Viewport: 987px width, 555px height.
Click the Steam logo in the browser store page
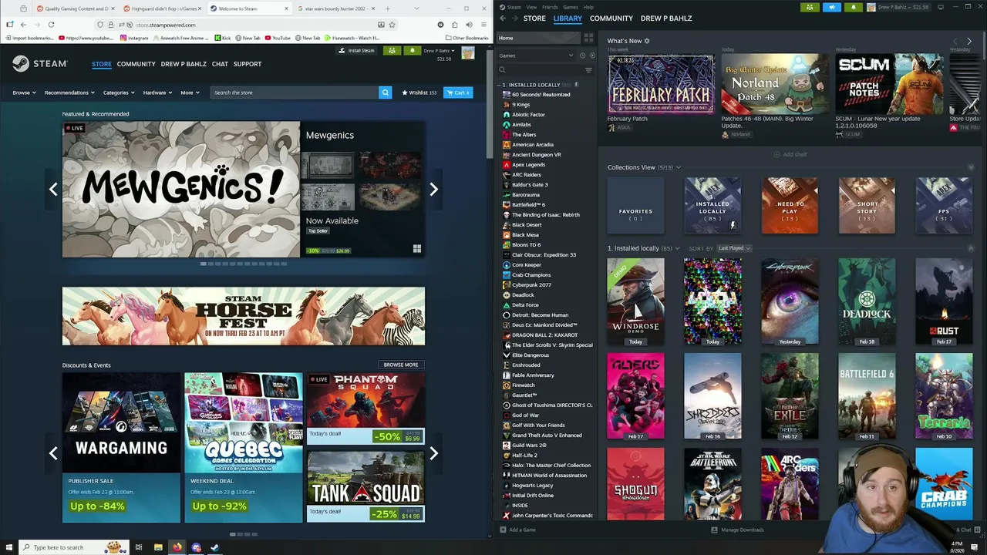pos(40,64)
